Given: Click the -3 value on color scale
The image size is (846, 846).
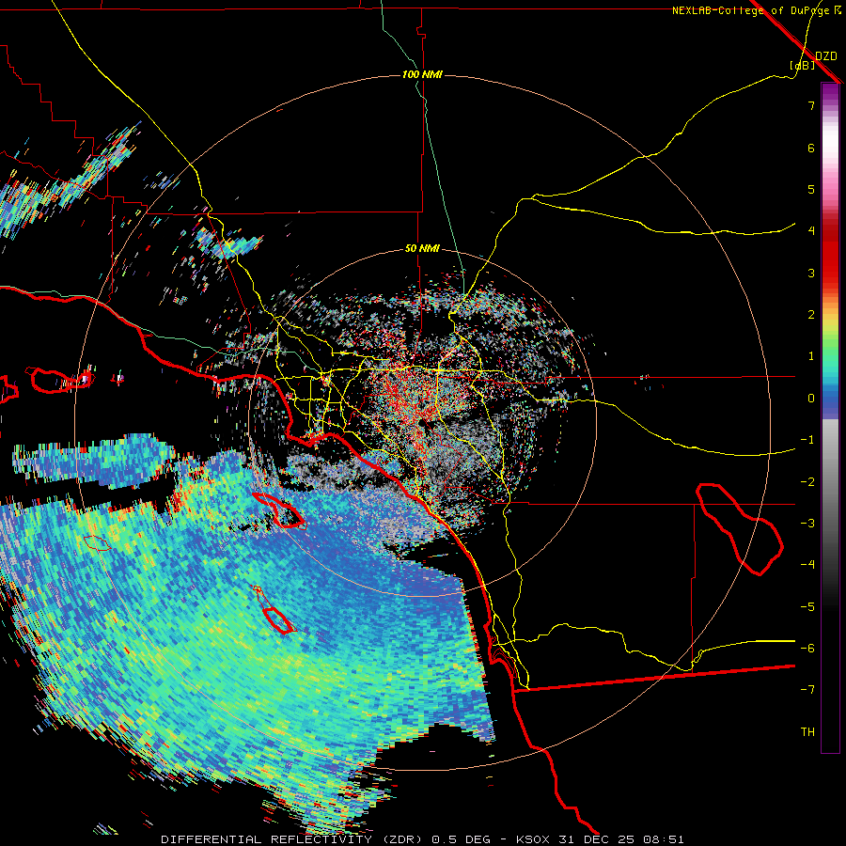Looking at the screenshot, I should coord(807,524).
